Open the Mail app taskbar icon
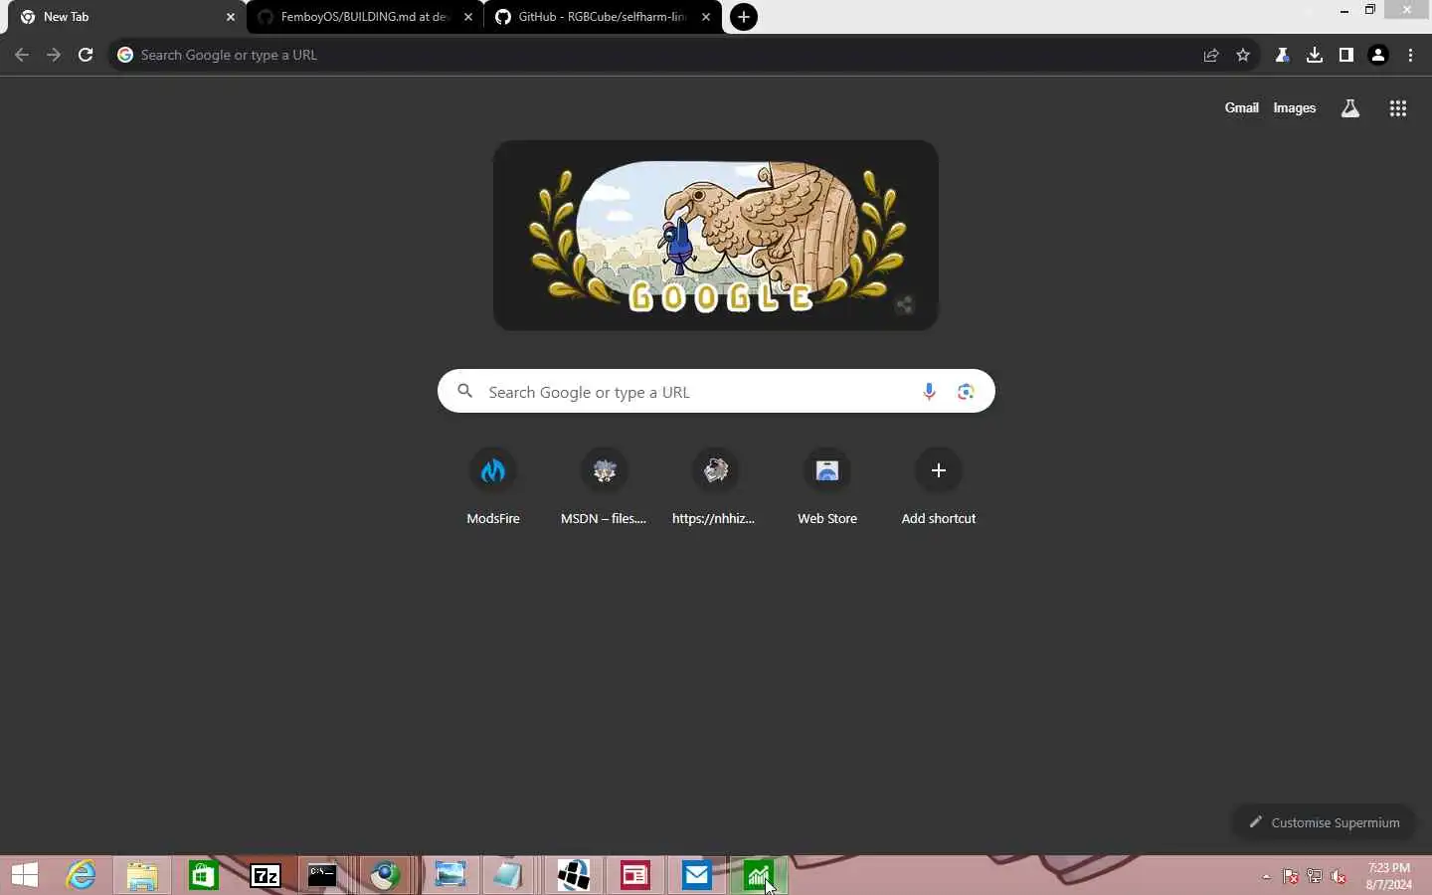This screenshot has width=1432, height=895. (697, 875)
